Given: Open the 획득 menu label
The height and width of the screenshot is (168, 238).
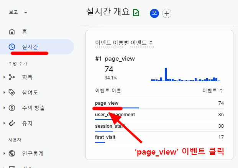Looking at the screenshot, I should coord(27,77).
